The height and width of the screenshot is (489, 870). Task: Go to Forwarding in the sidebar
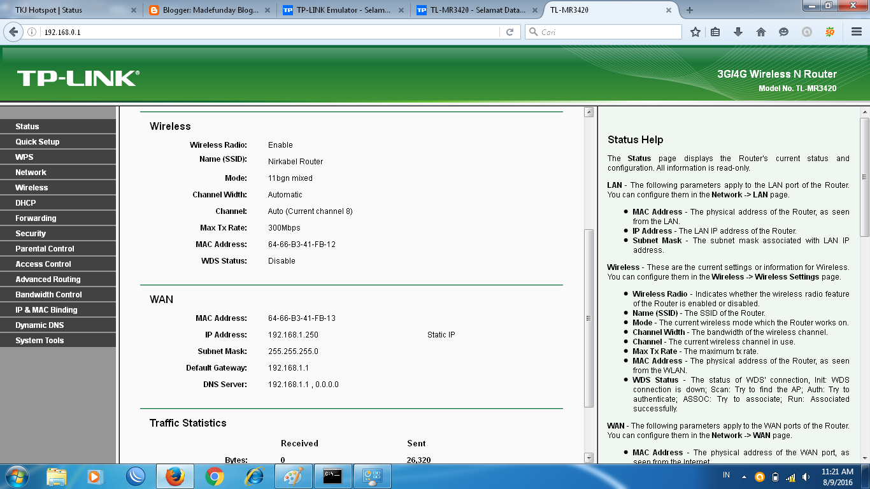pyautogui.click(x=58, y=218)
